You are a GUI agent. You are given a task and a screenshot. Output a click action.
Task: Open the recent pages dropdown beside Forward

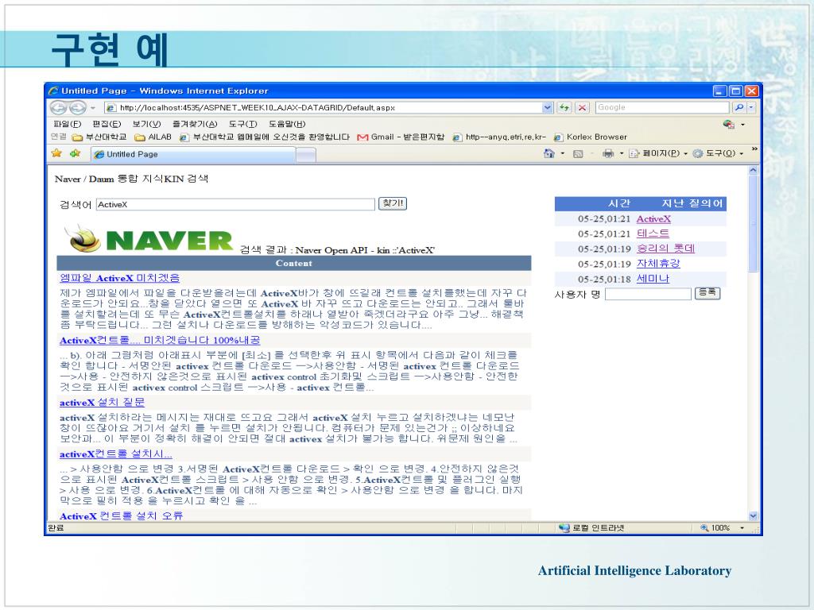click(x=93, y=108)
